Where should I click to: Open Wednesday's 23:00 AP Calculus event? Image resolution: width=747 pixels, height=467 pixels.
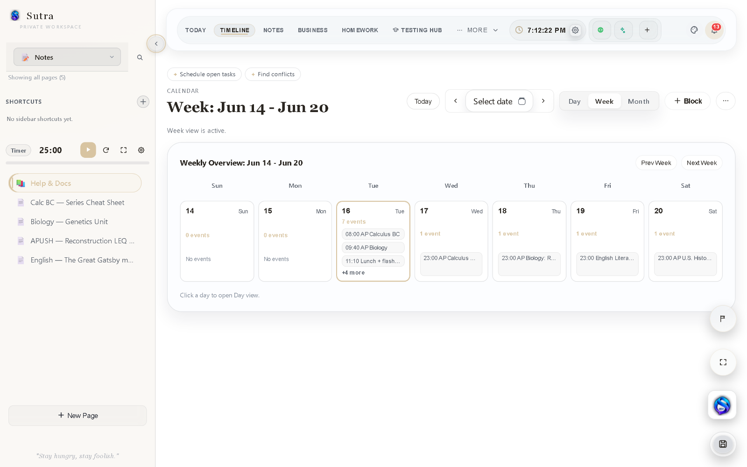point(451,264)
